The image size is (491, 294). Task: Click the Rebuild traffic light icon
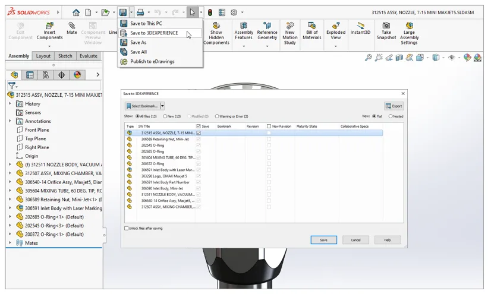210,12
